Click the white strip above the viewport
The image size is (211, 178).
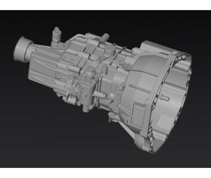pos(105,5)
